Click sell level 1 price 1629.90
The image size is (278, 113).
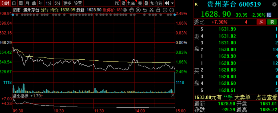[x=227, y=56]
